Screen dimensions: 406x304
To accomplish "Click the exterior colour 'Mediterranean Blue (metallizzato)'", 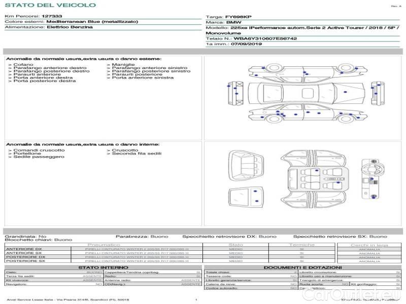I will pos(92,22).
